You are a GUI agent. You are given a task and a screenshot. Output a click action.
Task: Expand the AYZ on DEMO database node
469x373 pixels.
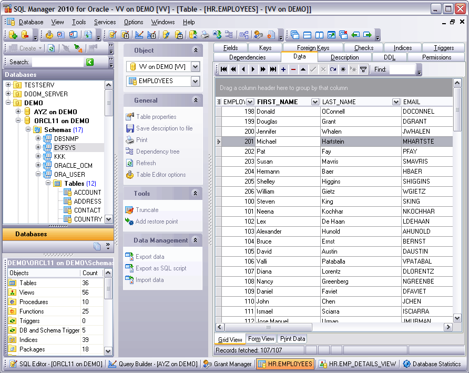tap(18, 112)
